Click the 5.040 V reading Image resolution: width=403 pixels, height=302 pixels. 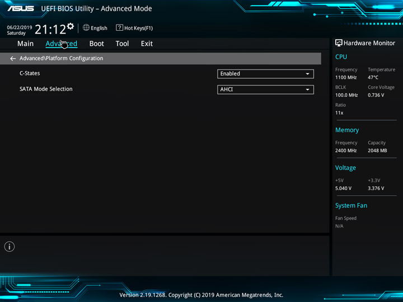click(343, 188)
